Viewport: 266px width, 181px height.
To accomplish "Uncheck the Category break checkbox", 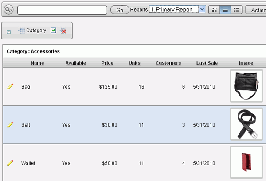I will [x=53, y=31].
